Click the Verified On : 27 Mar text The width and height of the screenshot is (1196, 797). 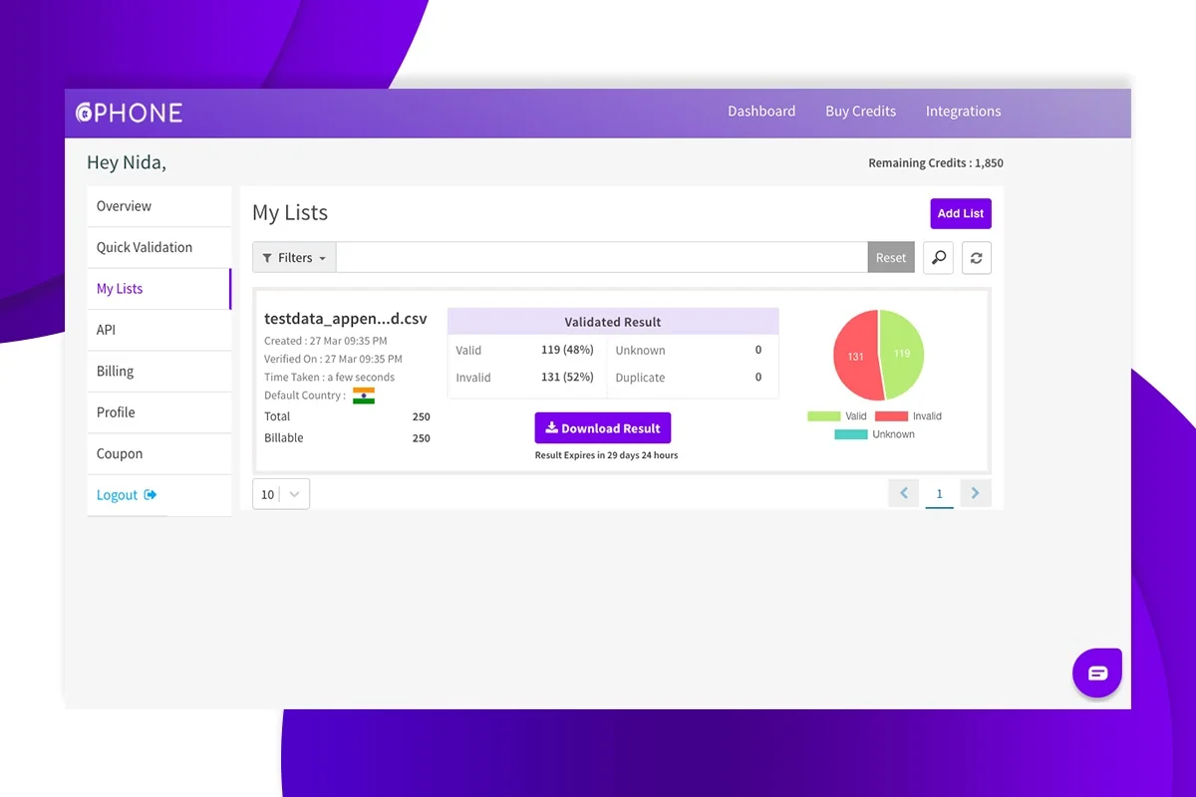333,359
